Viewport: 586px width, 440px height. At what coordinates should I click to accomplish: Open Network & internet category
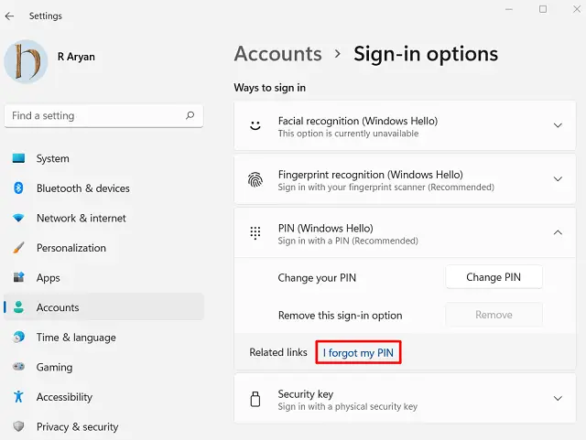tap(81, 218)
